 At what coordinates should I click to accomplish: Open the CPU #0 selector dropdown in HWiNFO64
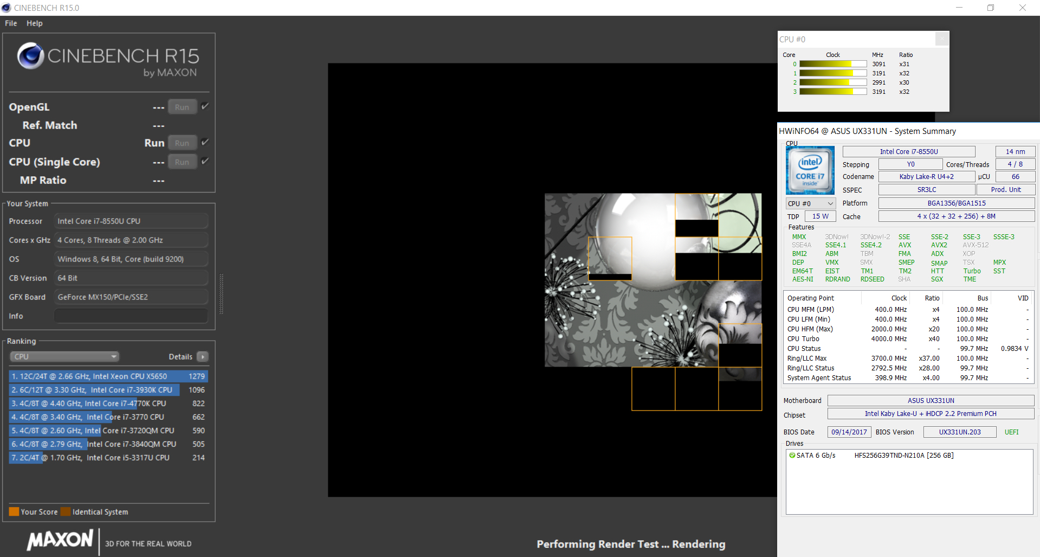(810, 203)
